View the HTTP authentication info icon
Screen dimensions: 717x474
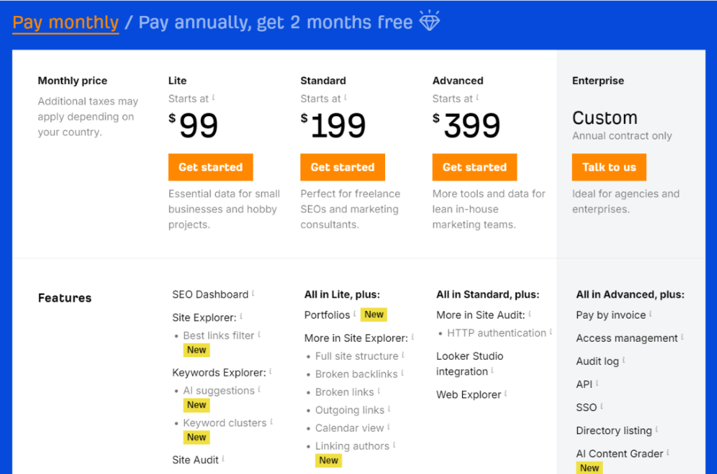[550, 333]
